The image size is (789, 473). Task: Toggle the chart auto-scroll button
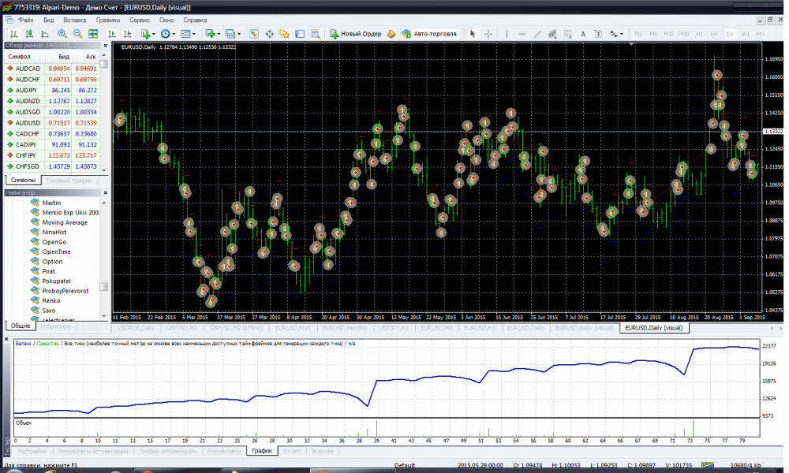111,34
